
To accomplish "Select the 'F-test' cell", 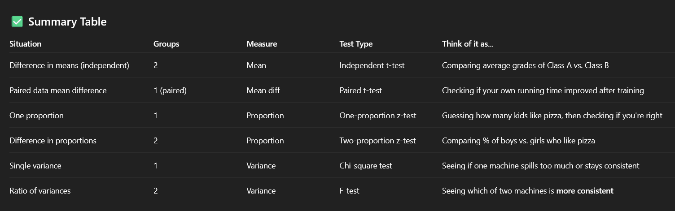I will tap(350, 191).
